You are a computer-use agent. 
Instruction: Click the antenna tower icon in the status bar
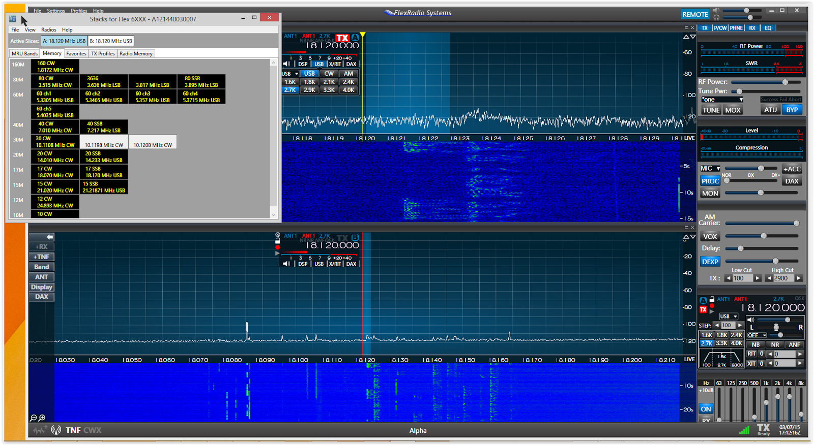[56, 430]
